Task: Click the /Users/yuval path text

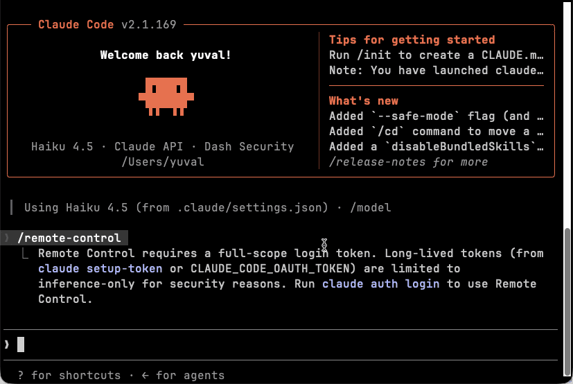Action: pyautogui.click(x=163, y=162)
